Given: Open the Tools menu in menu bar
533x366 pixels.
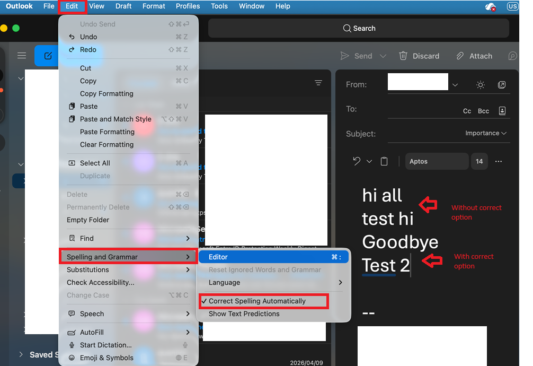Looking at the screenshot, I should (219, 6).
